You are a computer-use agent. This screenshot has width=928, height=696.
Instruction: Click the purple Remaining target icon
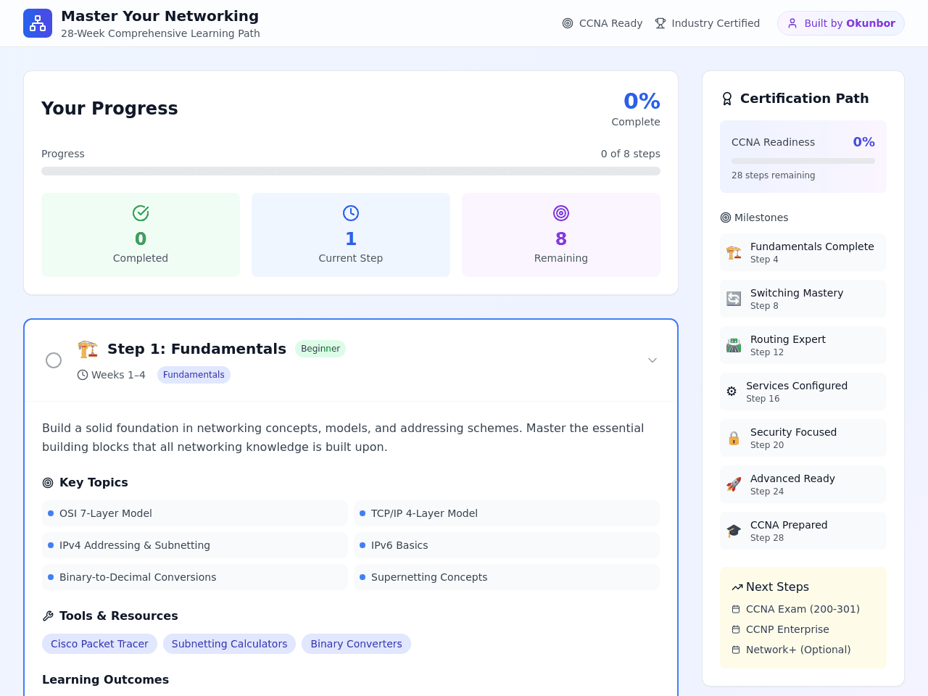pos(561,213)
